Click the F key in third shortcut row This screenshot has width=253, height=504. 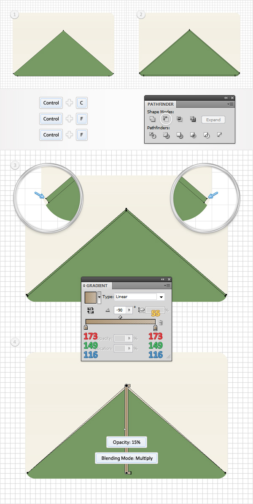[x=82, y=135]
